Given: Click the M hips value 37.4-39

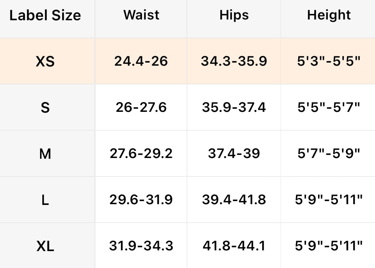Looking at the screenshot, I should pos(234,154).
